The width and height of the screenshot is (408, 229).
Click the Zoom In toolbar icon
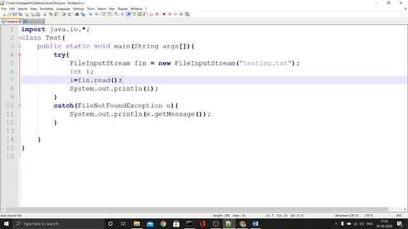[90, 14]
